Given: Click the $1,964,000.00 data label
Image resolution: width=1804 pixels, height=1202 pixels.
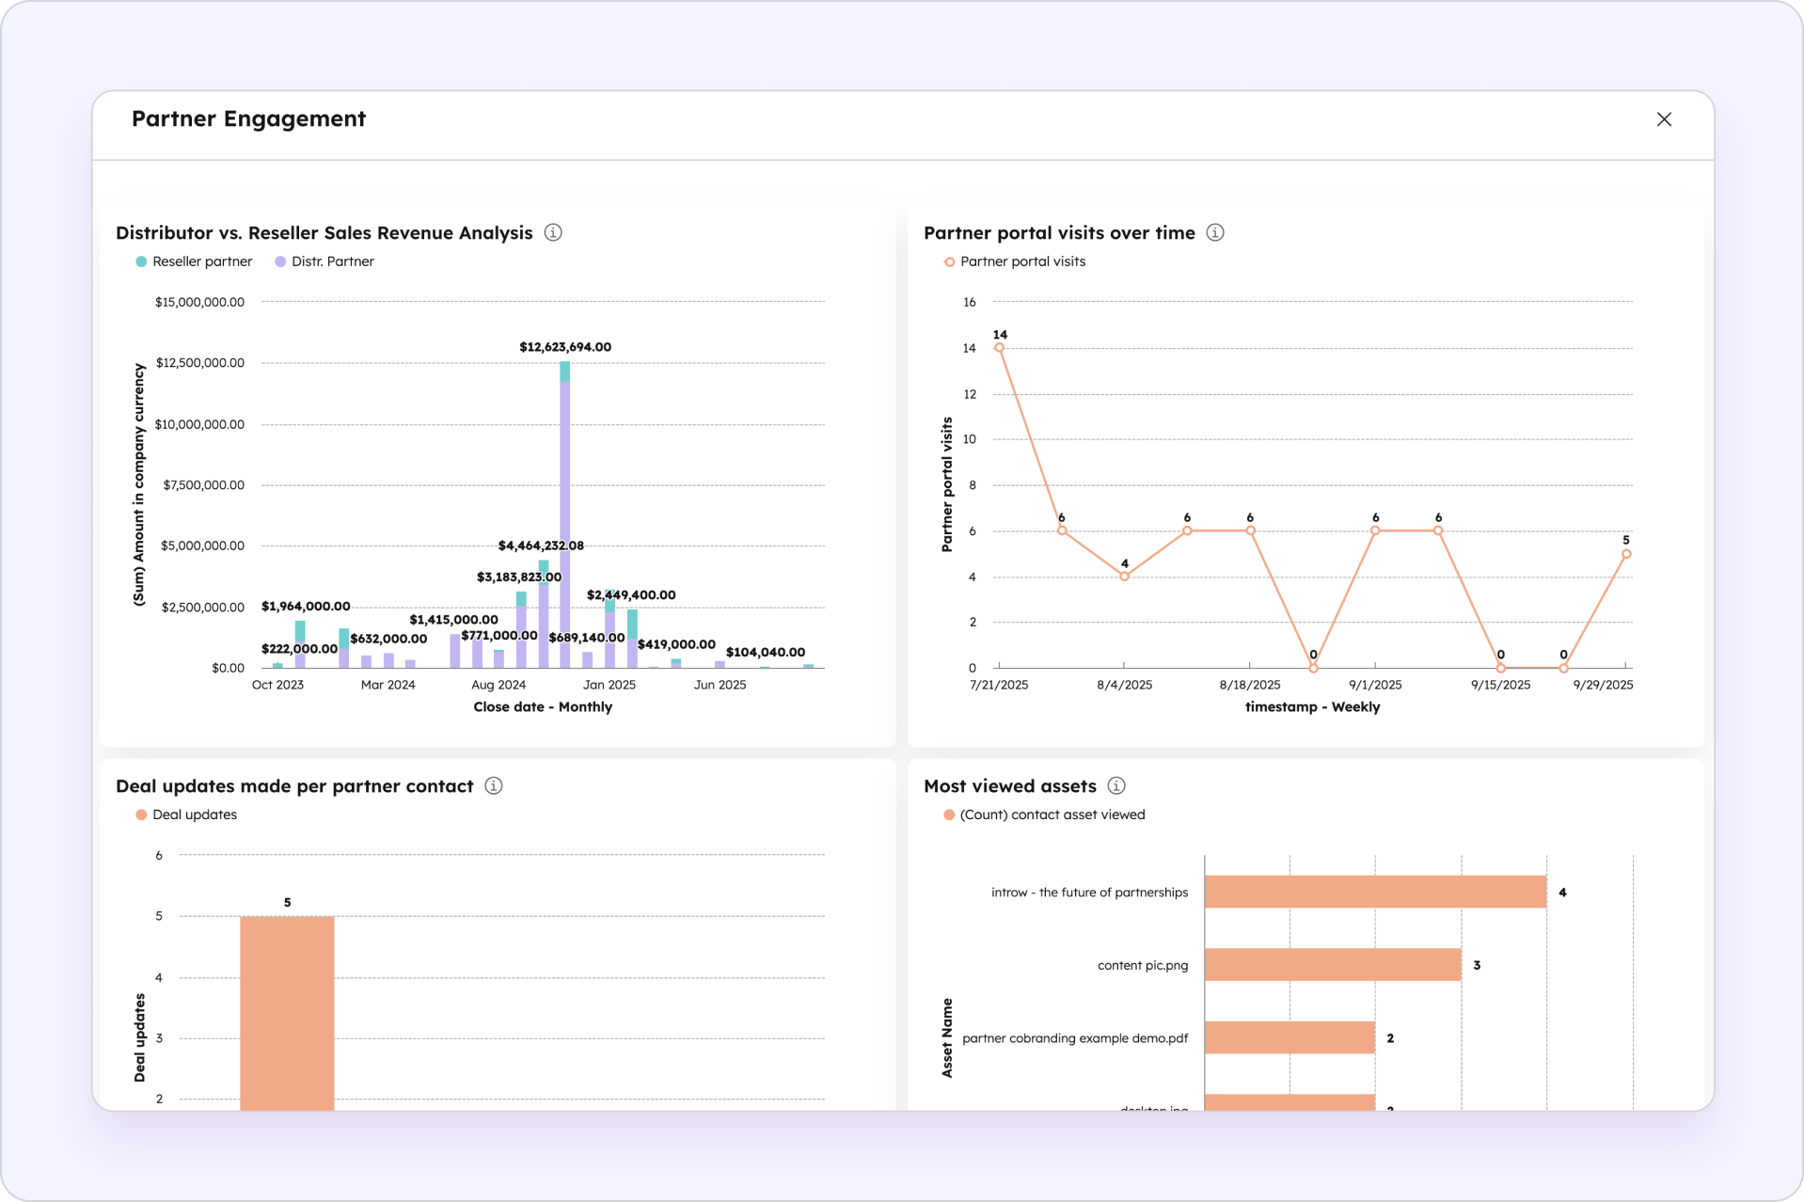Looking at the screenshot, I should [306, 607].
